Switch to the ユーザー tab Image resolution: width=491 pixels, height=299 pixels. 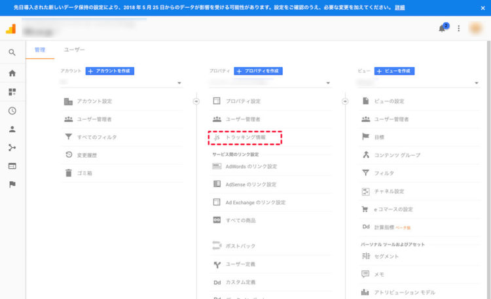click(74, 50)
